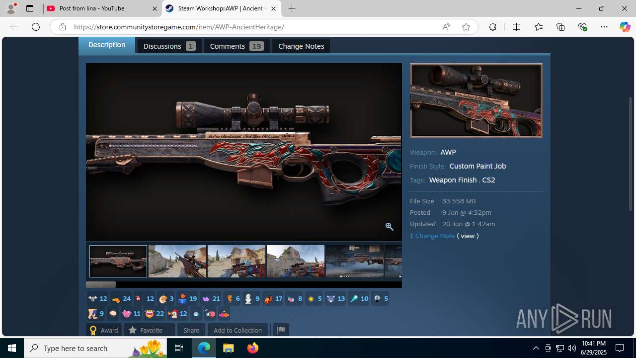Viewport: 636px width, 358px height.
Task: Click the award badge with count 19
Action: [187, 299]
